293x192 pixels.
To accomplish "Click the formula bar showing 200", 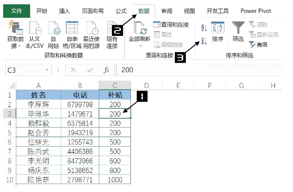I will click(x=199, y=70).
